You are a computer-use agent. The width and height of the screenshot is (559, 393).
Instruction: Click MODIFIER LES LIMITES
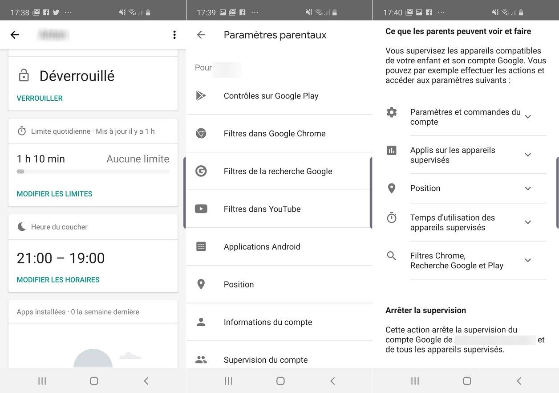pyautogui.click(x=54, y=194)
